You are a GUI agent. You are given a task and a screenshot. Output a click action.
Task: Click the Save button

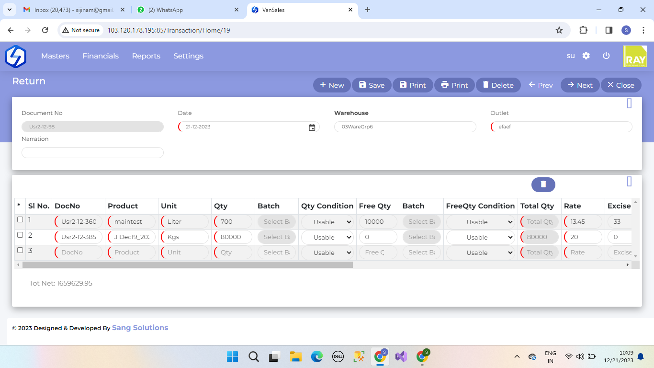point(372,85)
